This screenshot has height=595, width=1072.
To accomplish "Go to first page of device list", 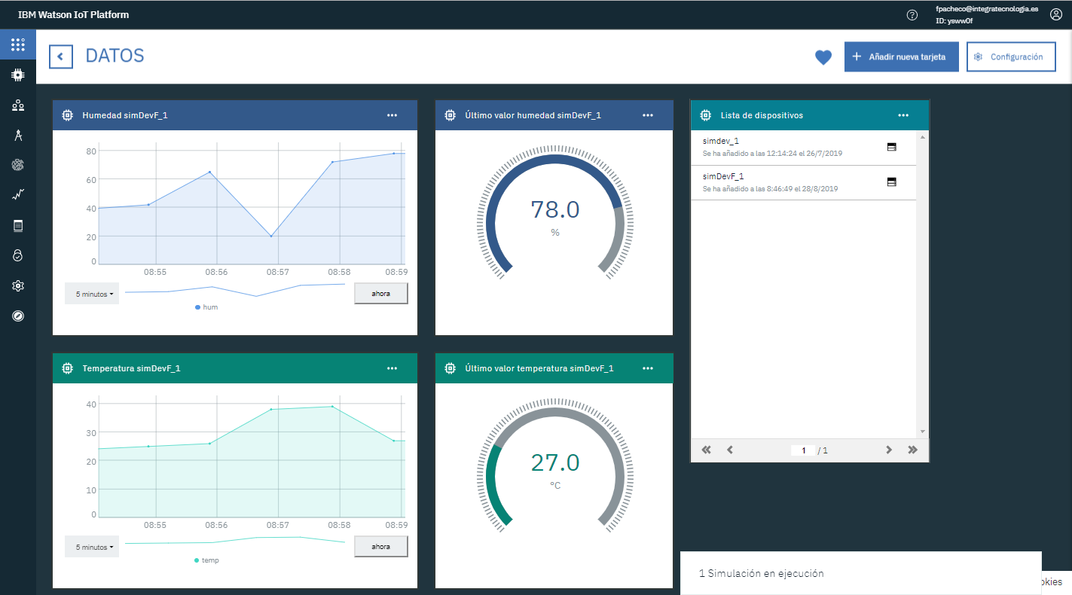I will pos(706,450).
